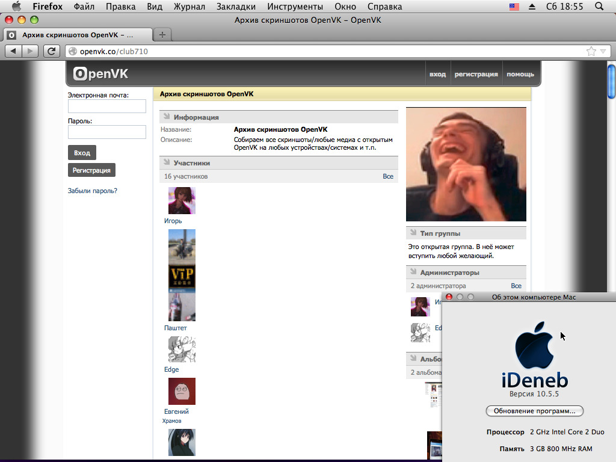The width and height of the screenshot is (616, 462).
Task: Click the Вход login button
Action: coord(82,152)
